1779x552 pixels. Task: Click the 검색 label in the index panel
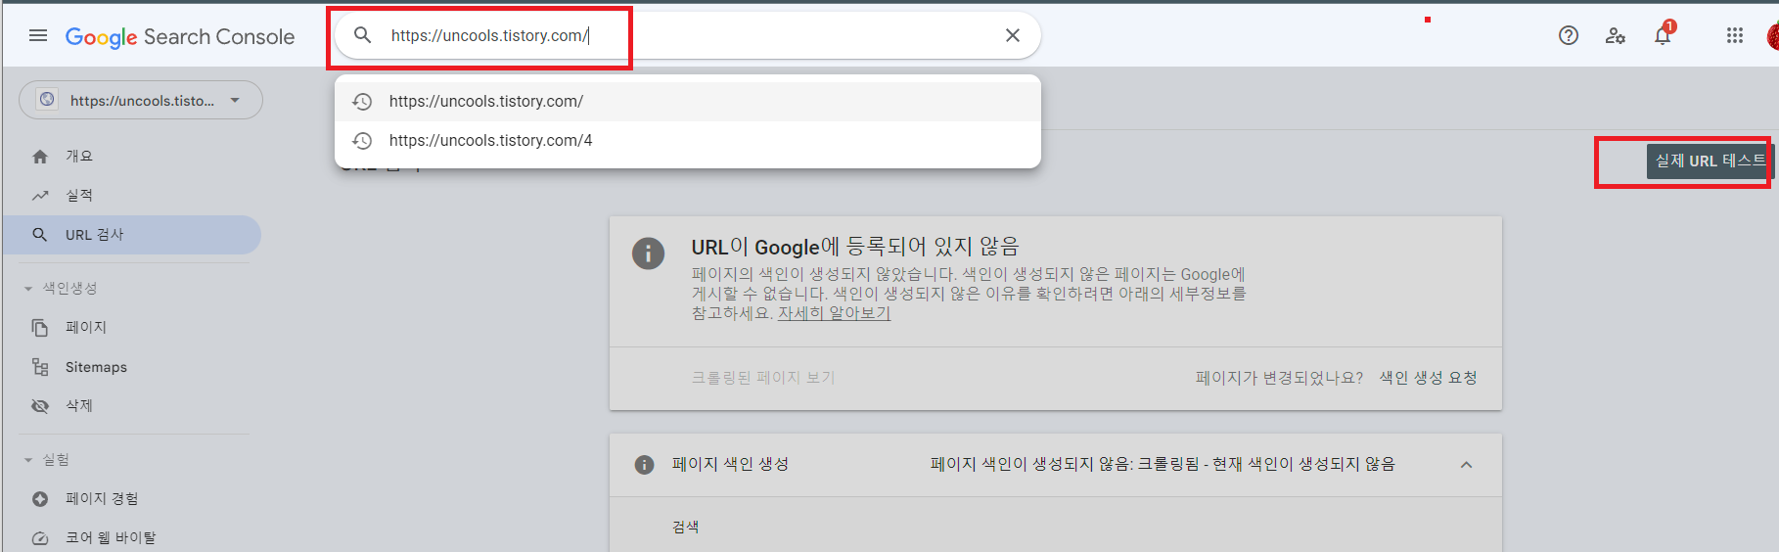(685, 527)
